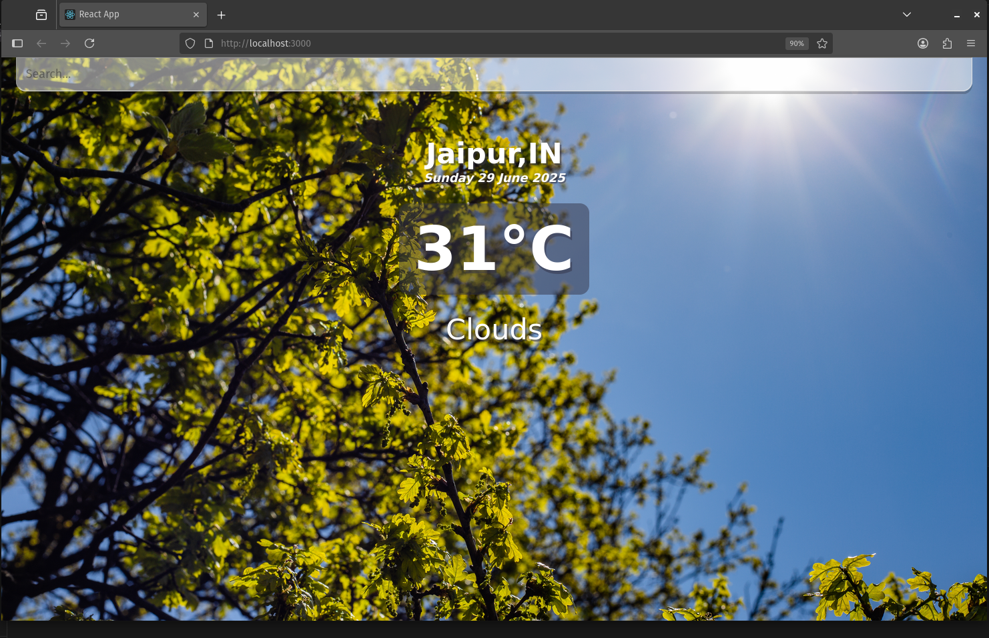
Task: Show site information for localhost
Action: (x=209, y=43)
